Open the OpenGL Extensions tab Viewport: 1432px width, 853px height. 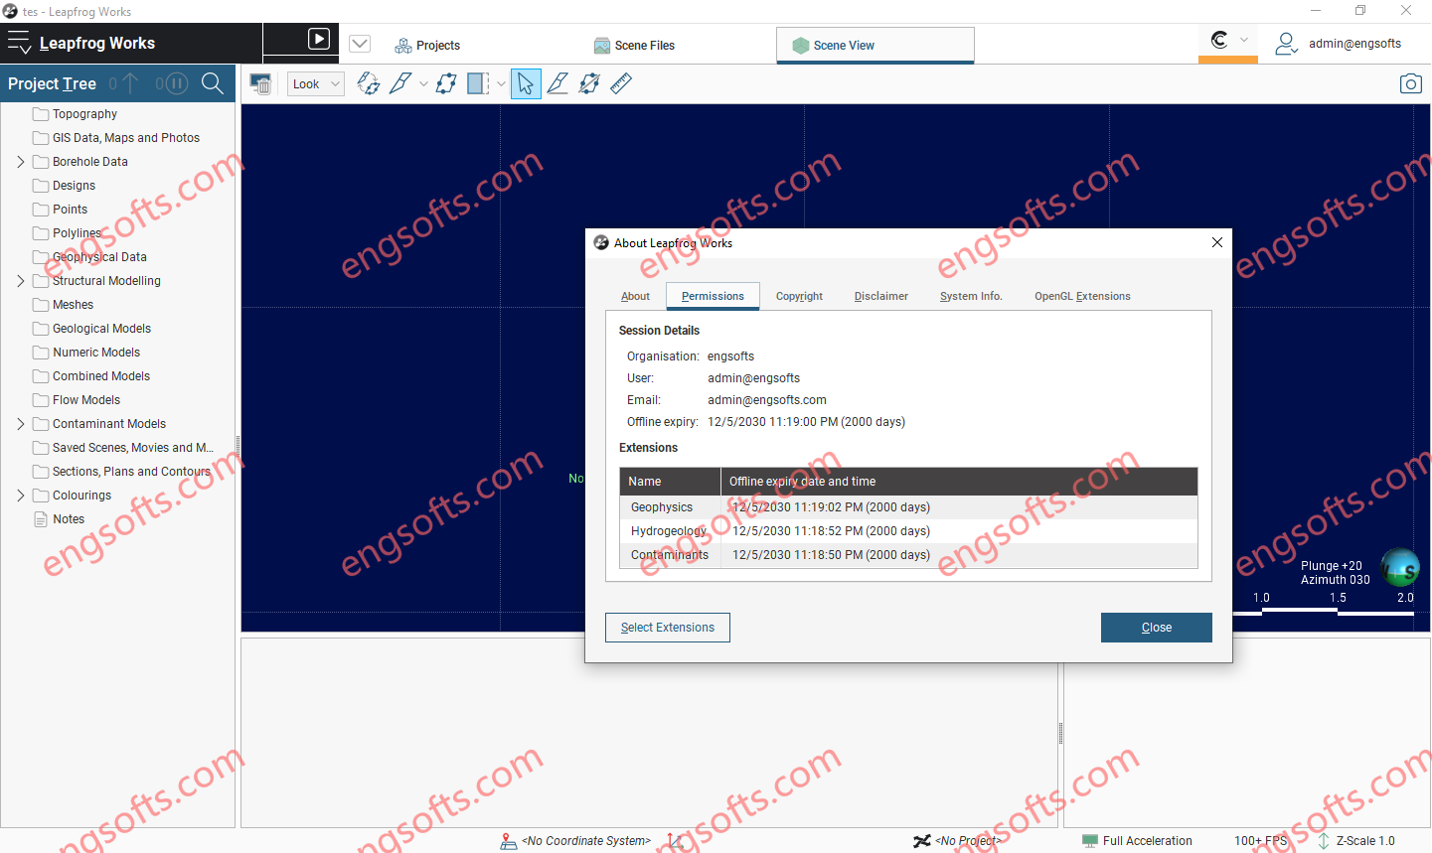1082,296
